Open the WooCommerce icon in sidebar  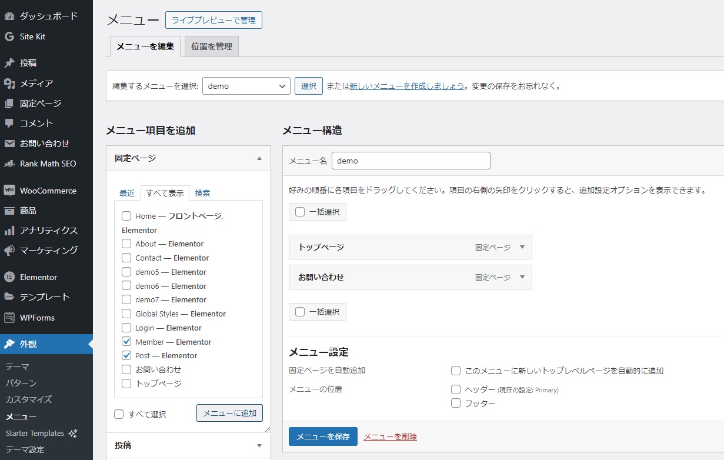click(x=9, y=191)
